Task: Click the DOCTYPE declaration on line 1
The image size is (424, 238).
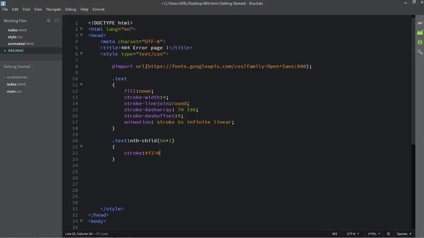Action: (x=111, y=22)
